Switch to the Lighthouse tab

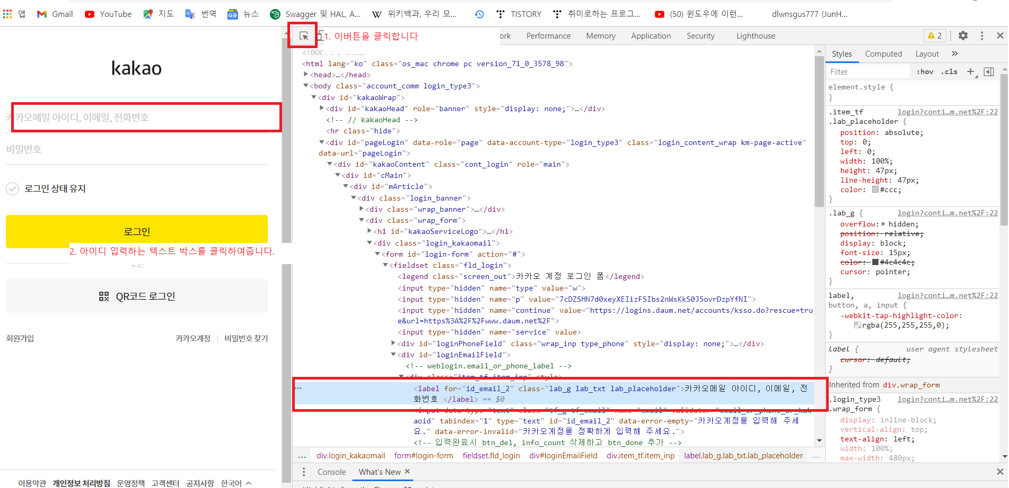coord(756,36)
